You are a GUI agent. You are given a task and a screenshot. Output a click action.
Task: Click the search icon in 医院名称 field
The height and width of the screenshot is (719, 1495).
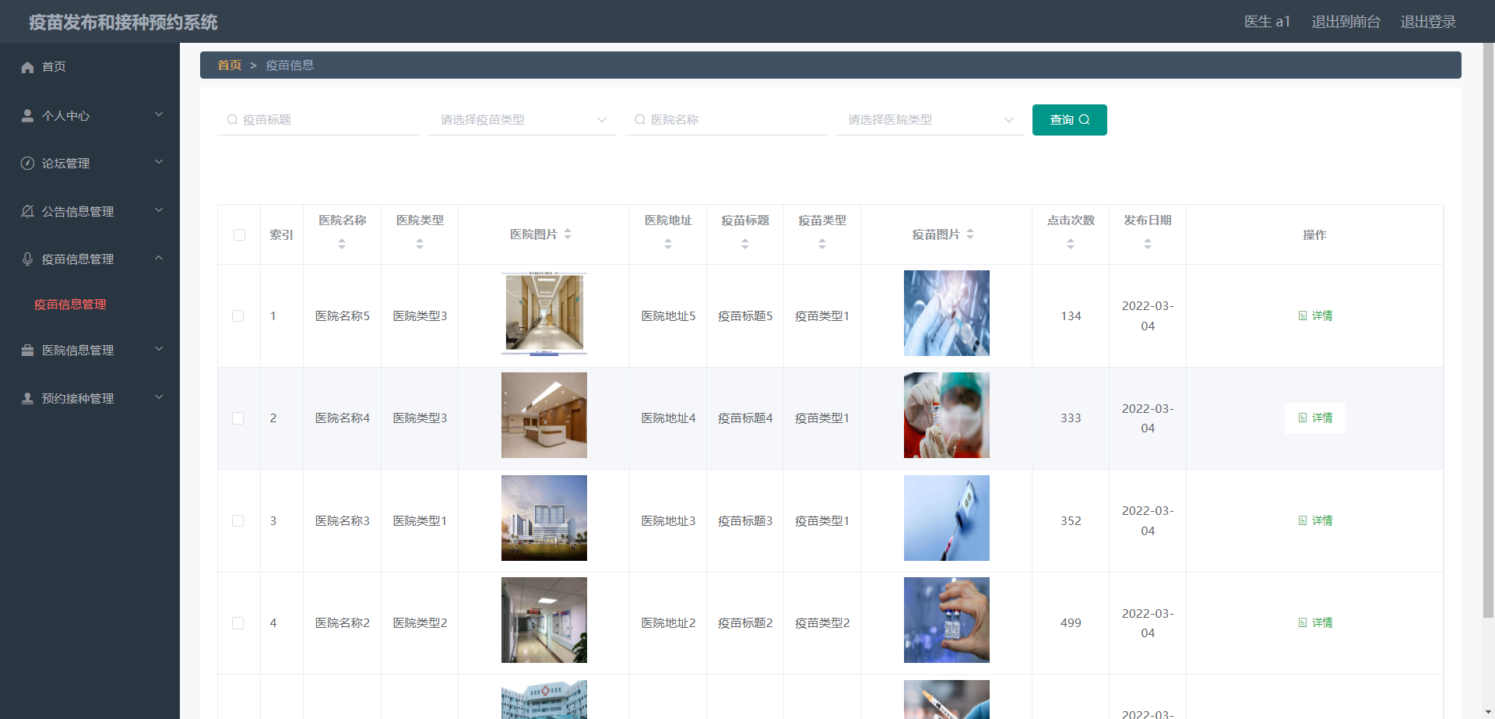[640, 120]
